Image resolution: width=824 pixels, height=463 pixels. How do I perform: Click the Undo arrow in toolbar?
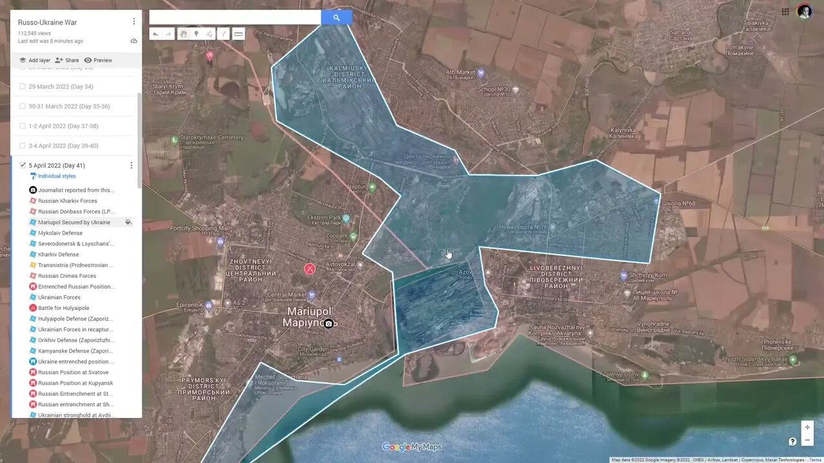point(156,34)
